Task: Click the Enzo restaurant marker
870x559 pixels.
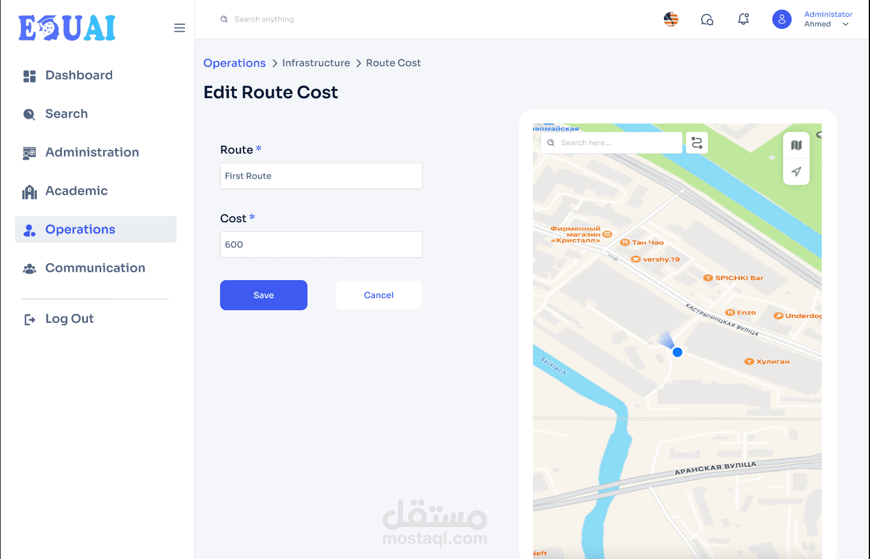Action: tap(730, 313)
